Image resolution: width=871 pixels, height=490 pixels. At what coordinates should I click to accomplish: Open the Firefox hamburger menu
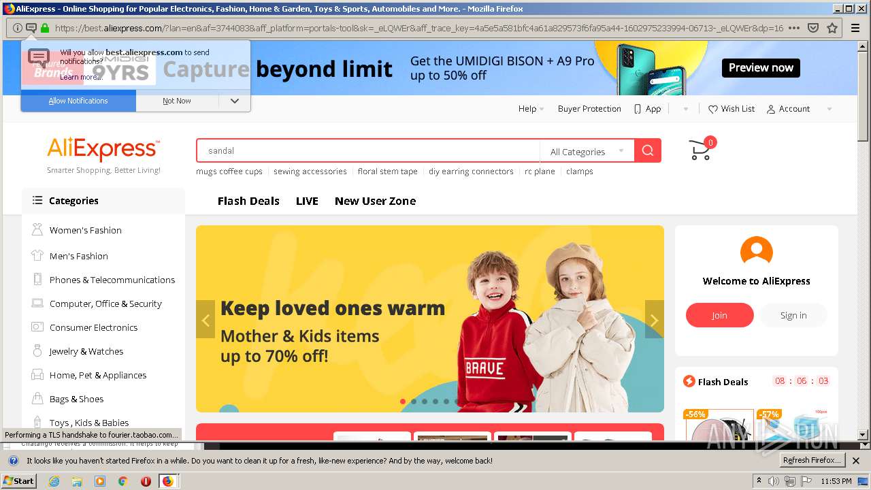856,28
